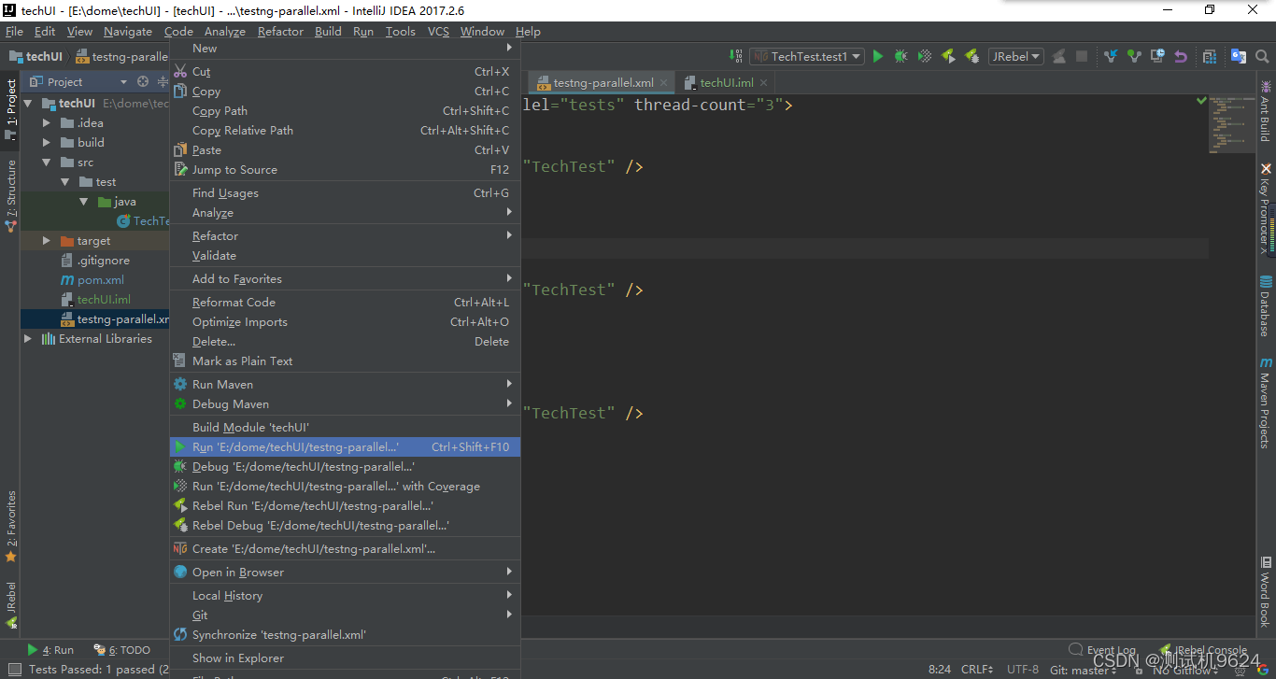Expand External Libraries node
Viewport: 1276px width, 679px height.
point(28,339)
